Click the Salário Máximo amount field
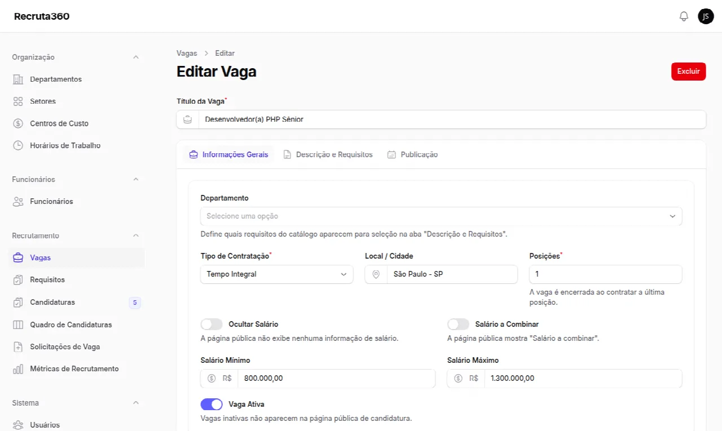The width and height of the screenshot is (722, 431). pos(583,379)
